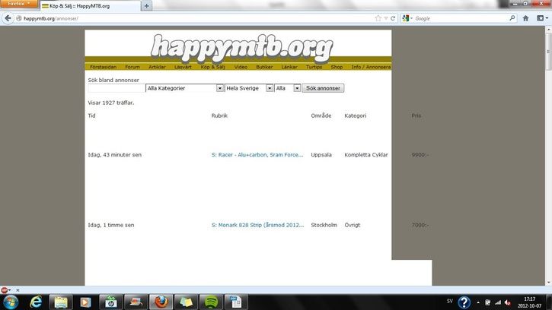The height and width of the screenshot is (310, 552).
Task: Click the help question mark tray icon
Action: pos(464,302)
